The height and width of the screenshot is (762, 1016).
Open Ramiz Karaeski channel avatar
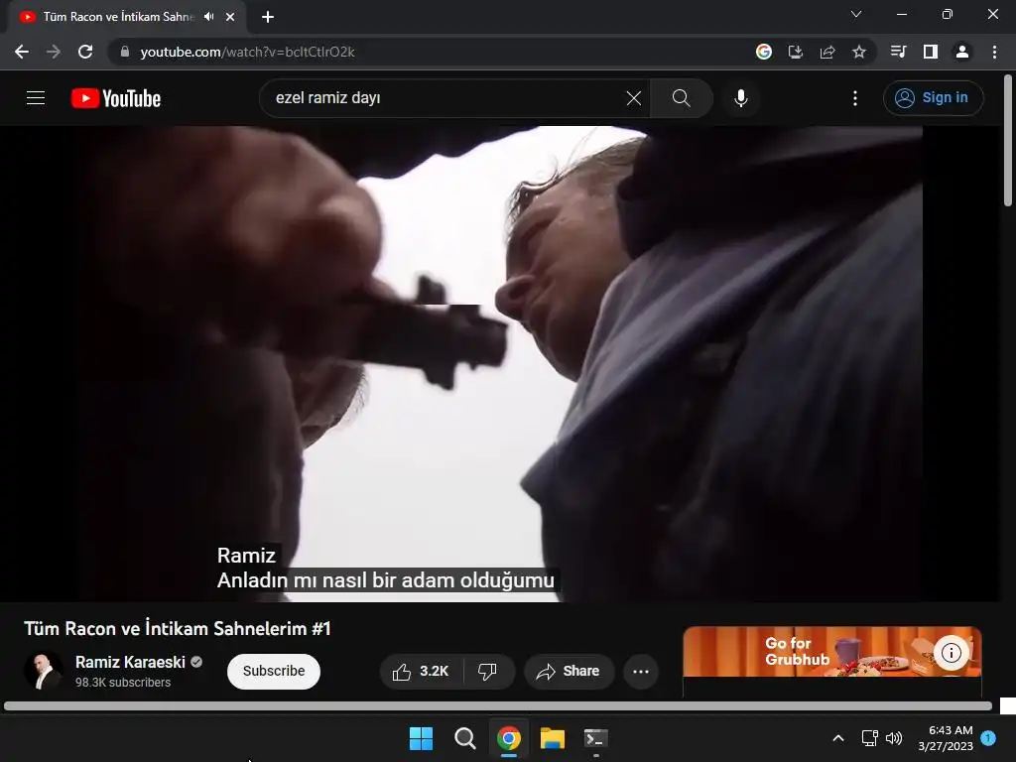[44, 671]
